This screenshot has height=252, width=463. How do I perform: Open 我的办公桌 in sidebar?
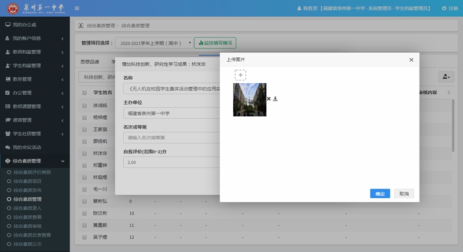(25, 25)
